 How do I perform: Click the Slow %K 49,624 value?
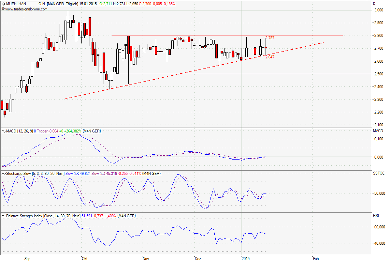point(78,174)
